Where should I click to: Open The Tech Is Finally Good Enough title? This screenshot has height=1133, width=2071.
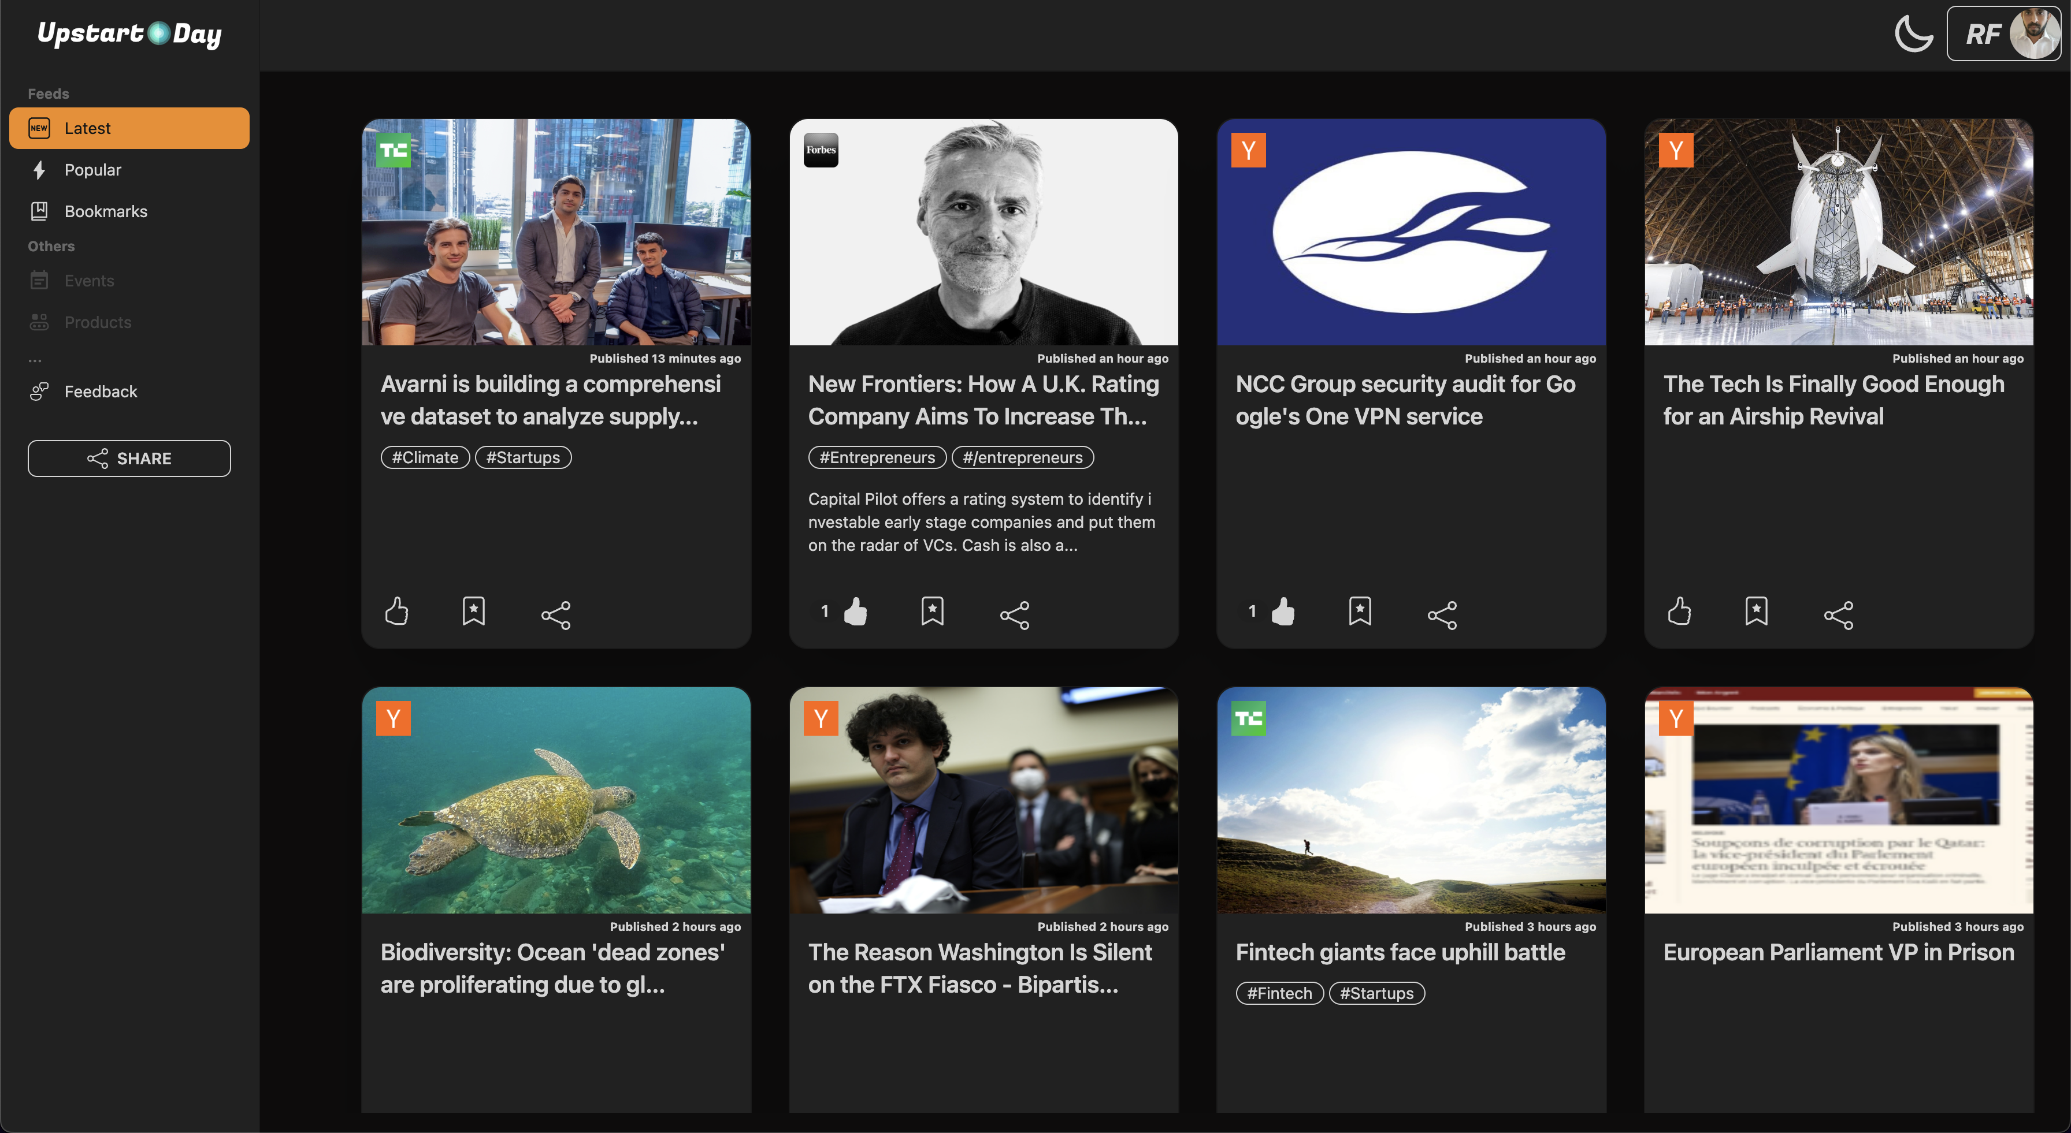1834,400
